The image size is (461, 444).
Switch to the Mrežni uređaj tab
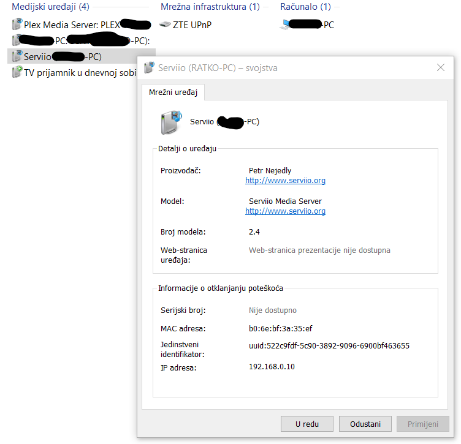tap(173, 92)
